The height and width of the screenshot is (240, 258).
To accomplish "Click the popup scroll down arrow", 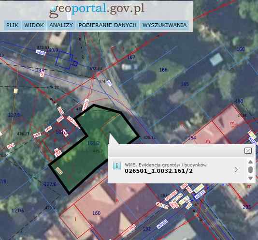I will [x=250, y=178].
